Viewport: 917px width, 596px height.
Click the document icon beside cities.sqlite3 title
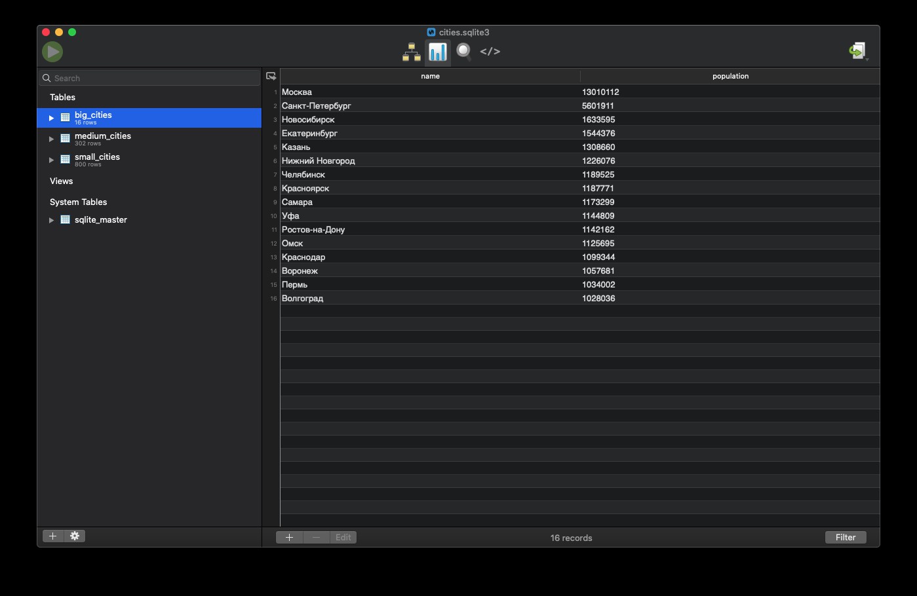pos(431,32)
